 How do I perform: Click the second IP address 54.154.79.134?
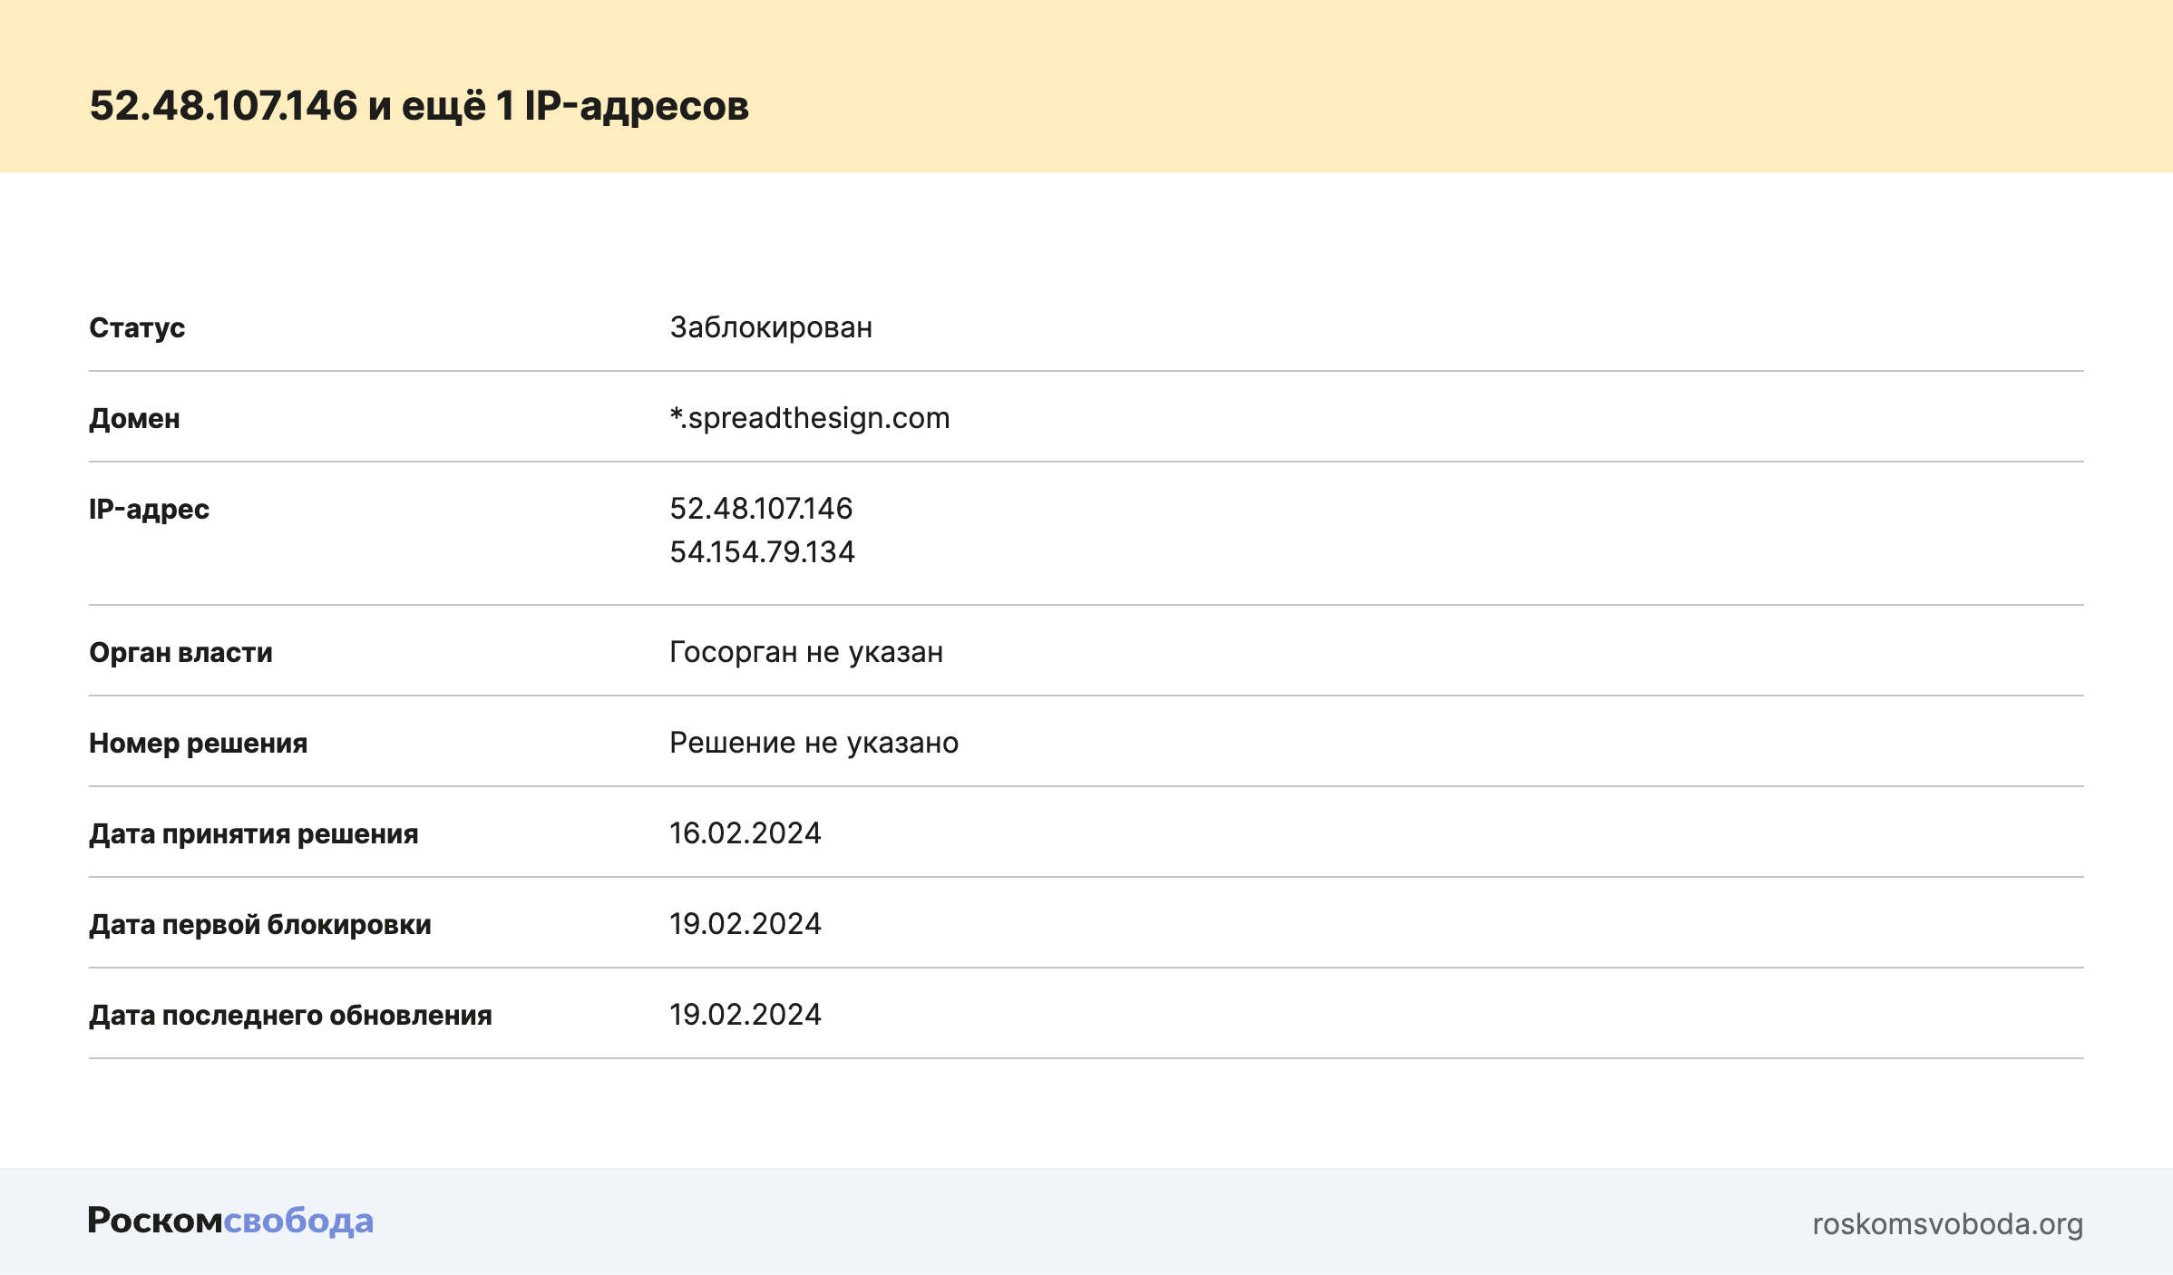point(762,552)
